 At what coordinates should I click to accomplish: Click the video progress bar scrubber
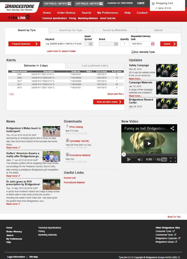click(x=124, y=154)
